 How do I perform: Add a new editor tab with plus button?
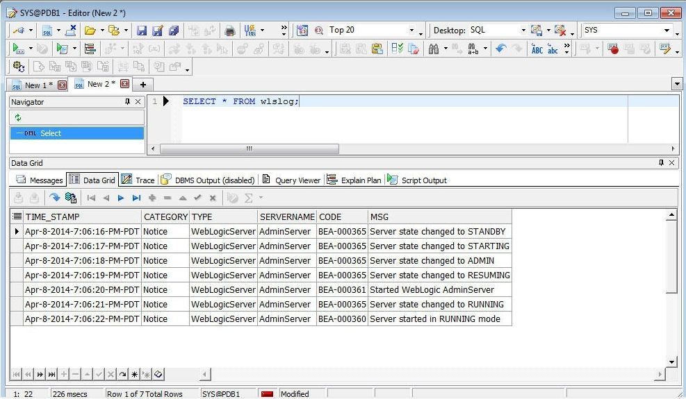pos(143,85)
